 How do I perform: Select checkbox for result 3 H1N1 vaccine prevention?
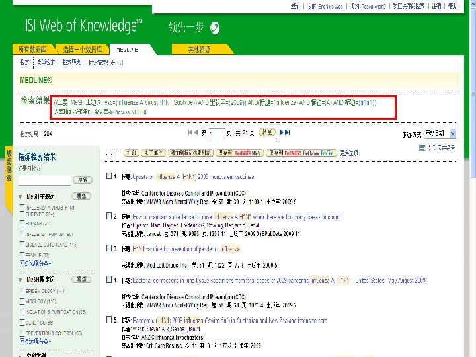(109, 248)
